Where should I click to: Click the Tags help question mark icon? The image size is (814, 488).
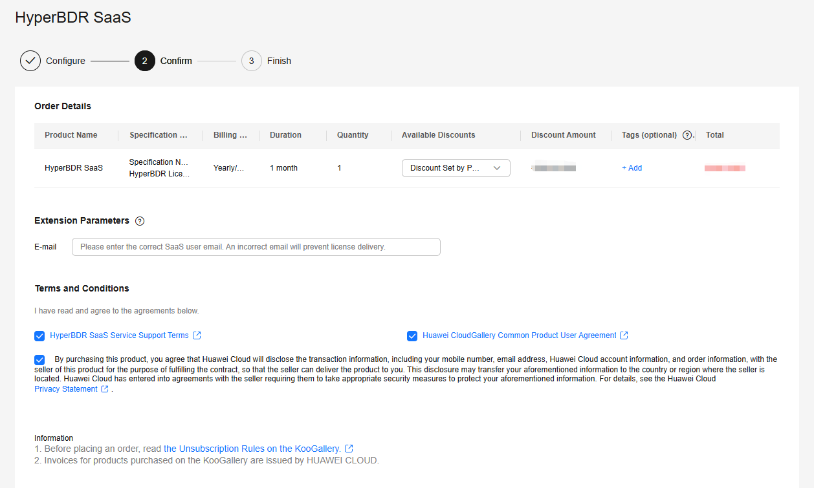(687, 135)
